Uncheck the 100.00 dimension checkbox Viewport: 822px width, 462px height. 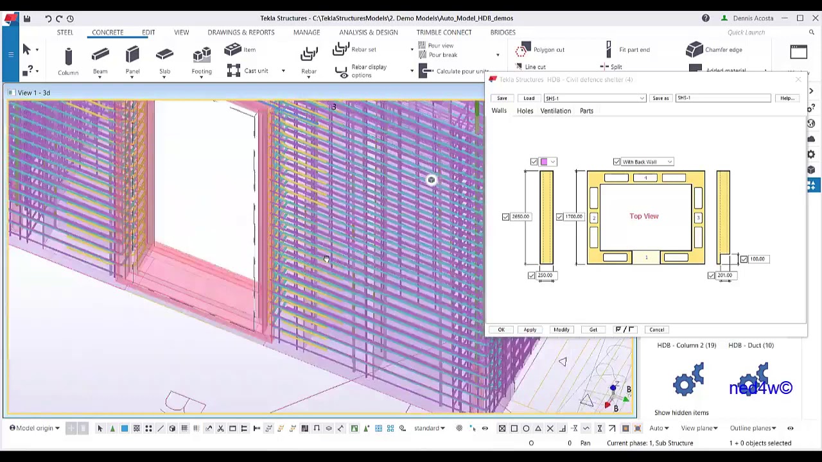click(x=744, y=259)
